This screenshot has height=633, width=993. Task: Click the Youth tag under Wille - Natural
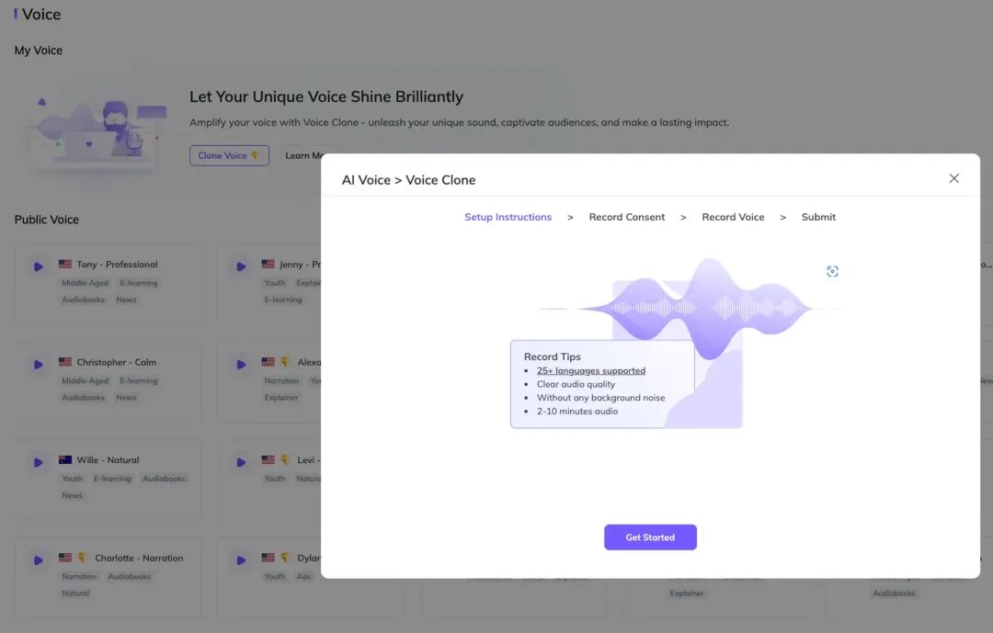tap(72, 479)
